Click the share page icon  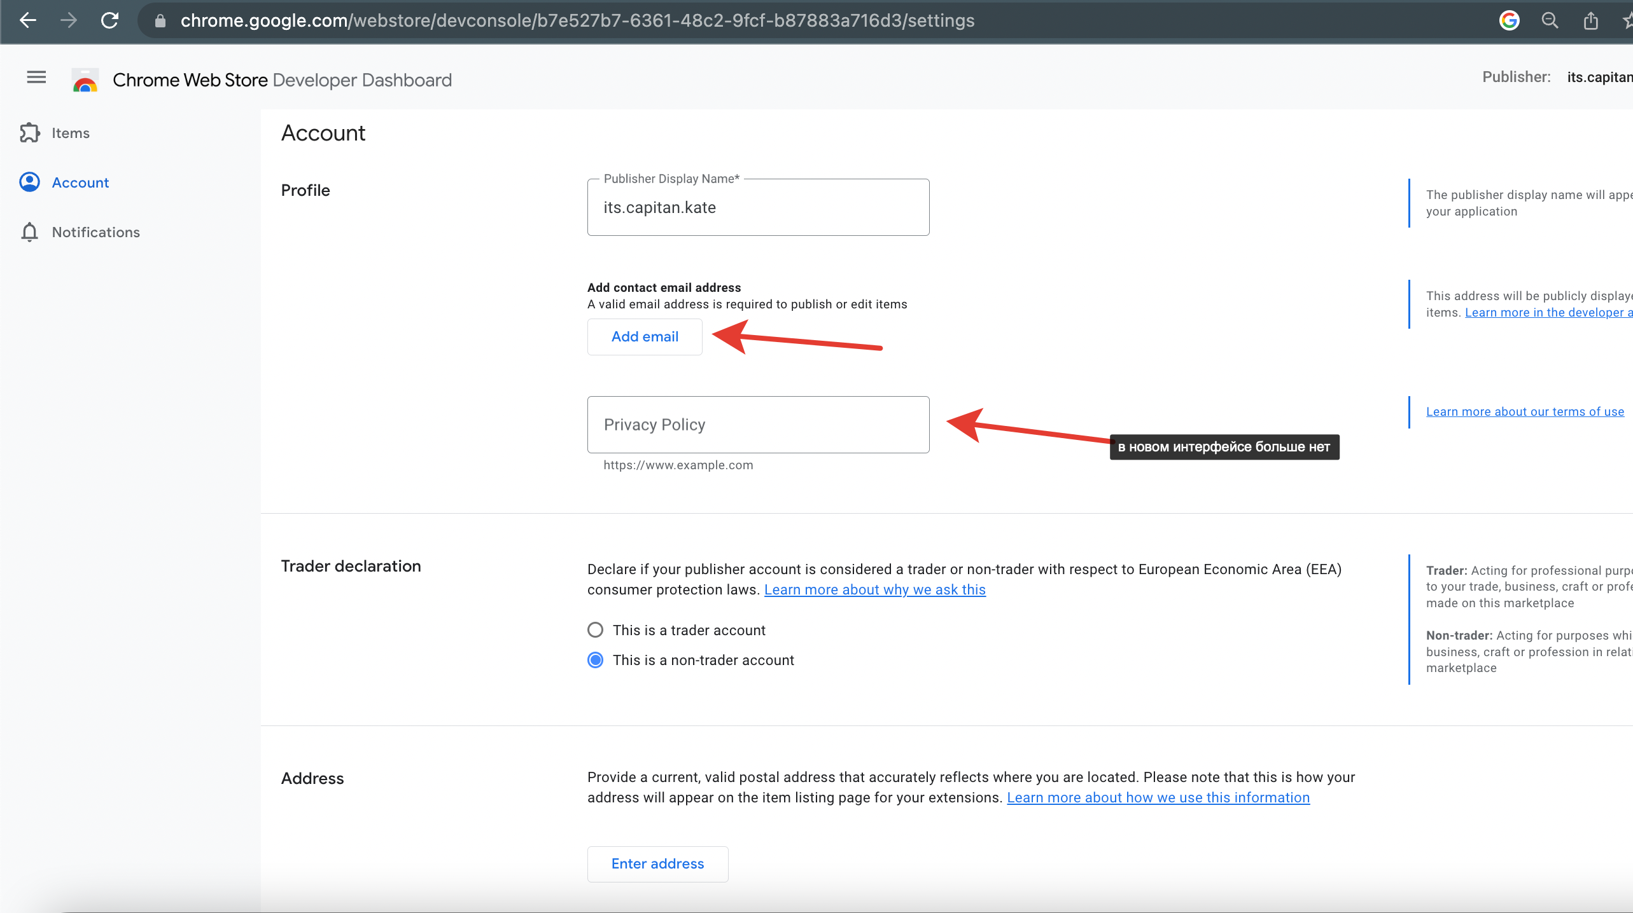click(x=1590, y=20)
